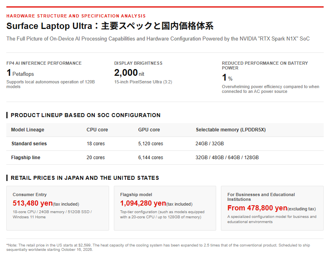Screen dimensions: 330x258
Task: Click the footnote about US retail price
Action: pos(158,247)
